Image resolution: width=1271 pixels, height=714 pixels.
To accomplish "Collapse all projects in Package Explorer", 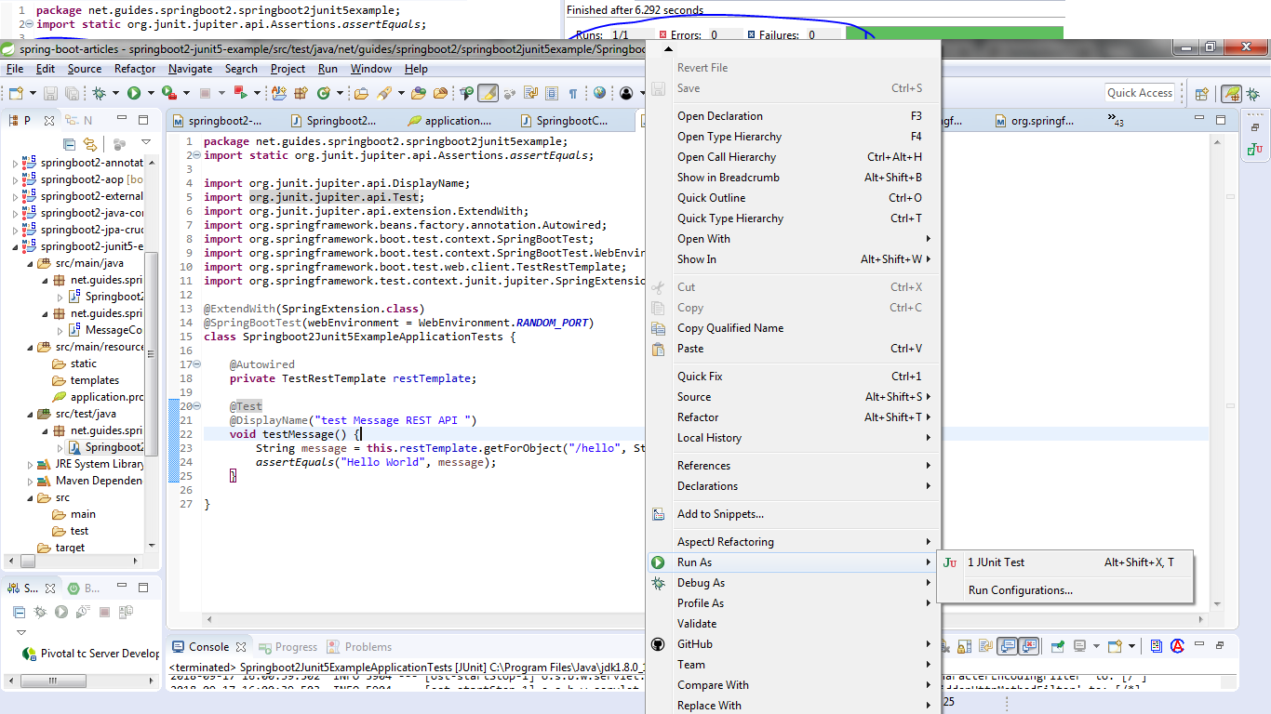I will (x=69, y=144).
